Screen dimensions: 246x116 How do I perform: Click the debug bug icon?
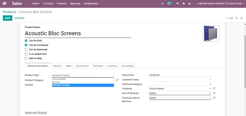pyautogui.click(x=184, y=4)
